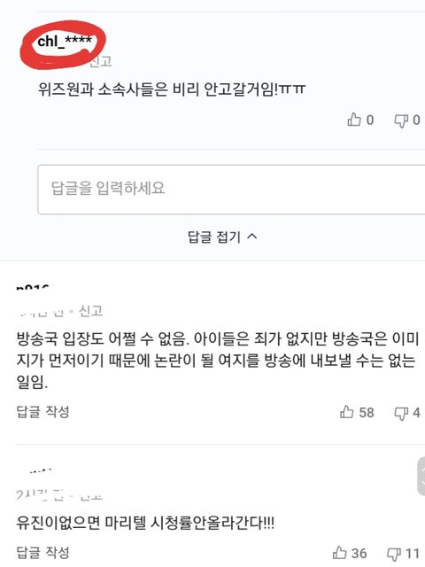Open 답글 작성 under the 방송국 comment
The width and height of the screenshot is (425, 567).
click(43, 411)
